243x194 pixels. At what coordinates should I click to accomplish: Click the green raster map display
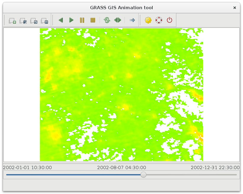(121, 94)
